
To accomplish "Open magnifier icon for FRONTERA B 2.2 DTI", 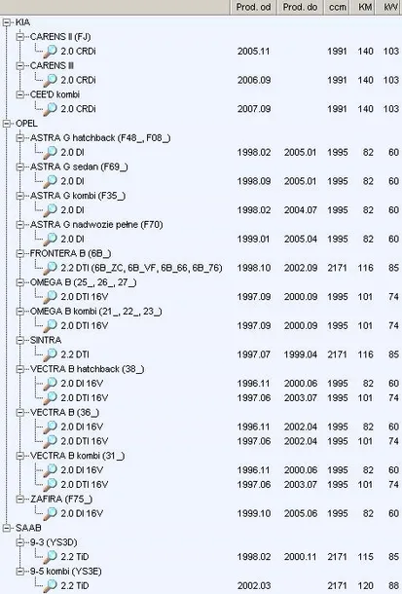I will tap(50, 268).
